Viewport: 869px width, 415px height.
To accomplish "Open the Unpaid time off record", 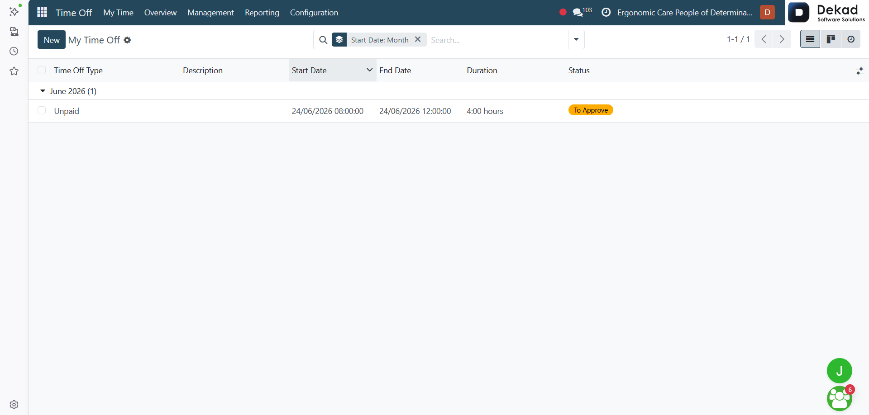I will tap(67, 111).
